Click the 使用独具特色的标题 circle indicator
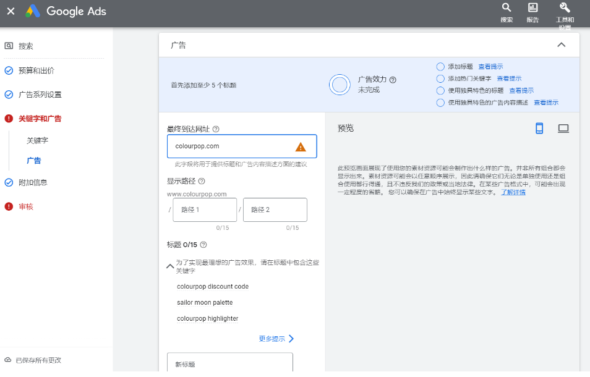This screenshot has width=590, height=377. click(440, 91)
